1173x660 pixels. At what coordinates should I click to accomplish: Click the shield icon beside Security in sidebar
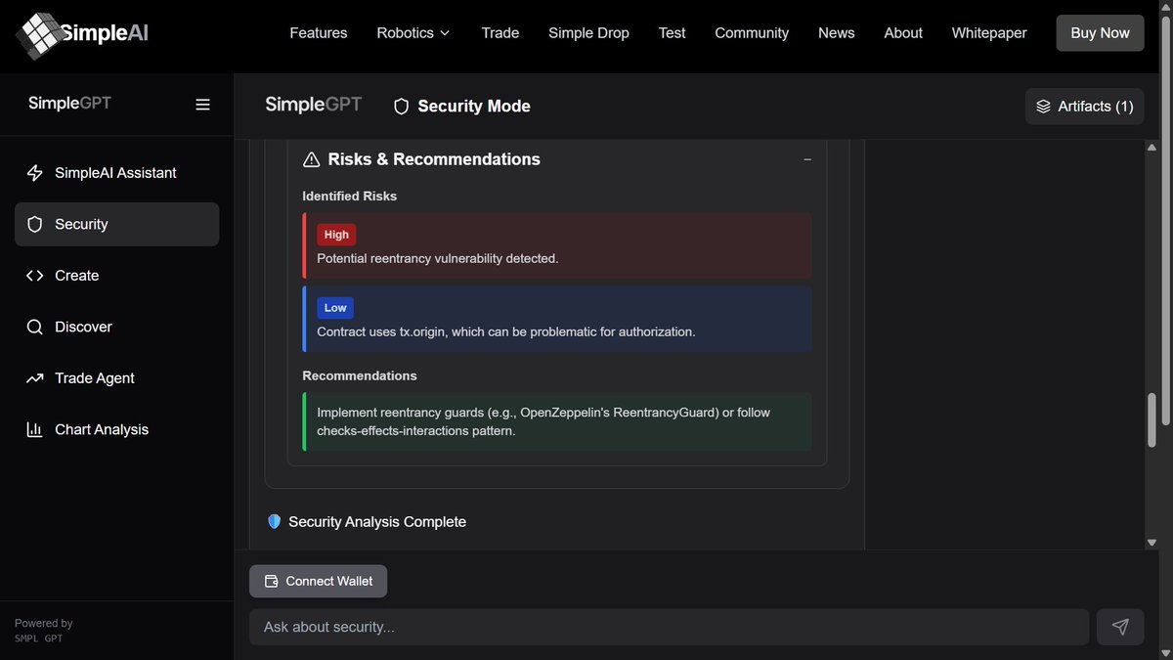pyautogui.click(x=35, y=224)
